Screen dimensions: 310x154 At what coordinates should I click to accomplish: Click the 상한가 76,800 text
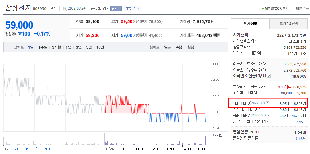tap(149, 21)
